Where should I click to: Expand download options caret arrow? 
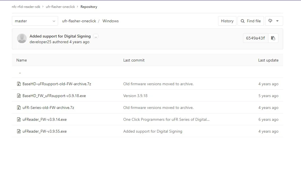[277, 21]
